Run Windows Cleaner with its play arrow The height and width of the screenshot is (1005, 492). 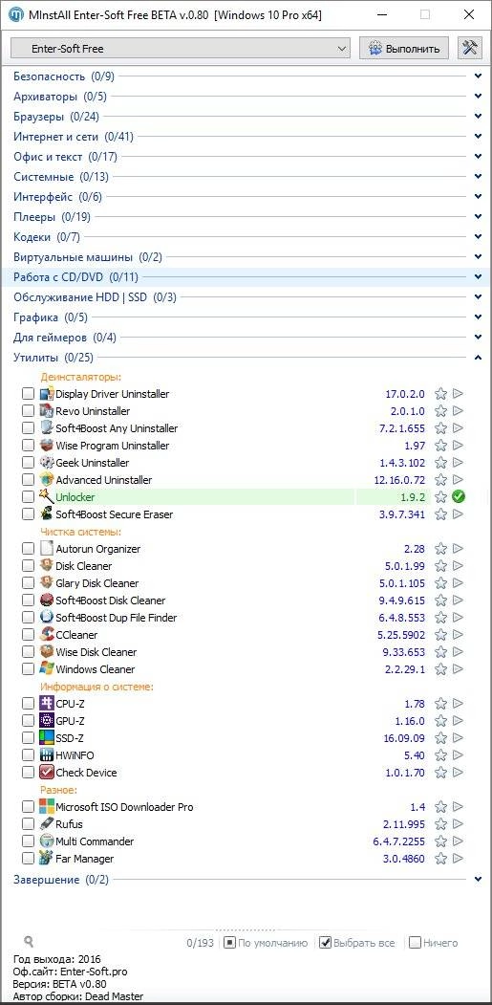point(458,669)
